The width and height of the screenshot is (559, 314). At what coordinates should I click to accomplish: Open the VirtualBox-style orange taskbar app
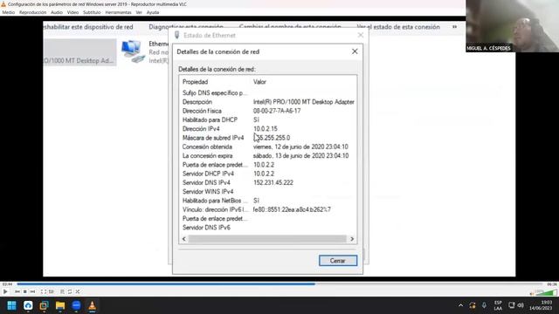click(x=45, y=305)
